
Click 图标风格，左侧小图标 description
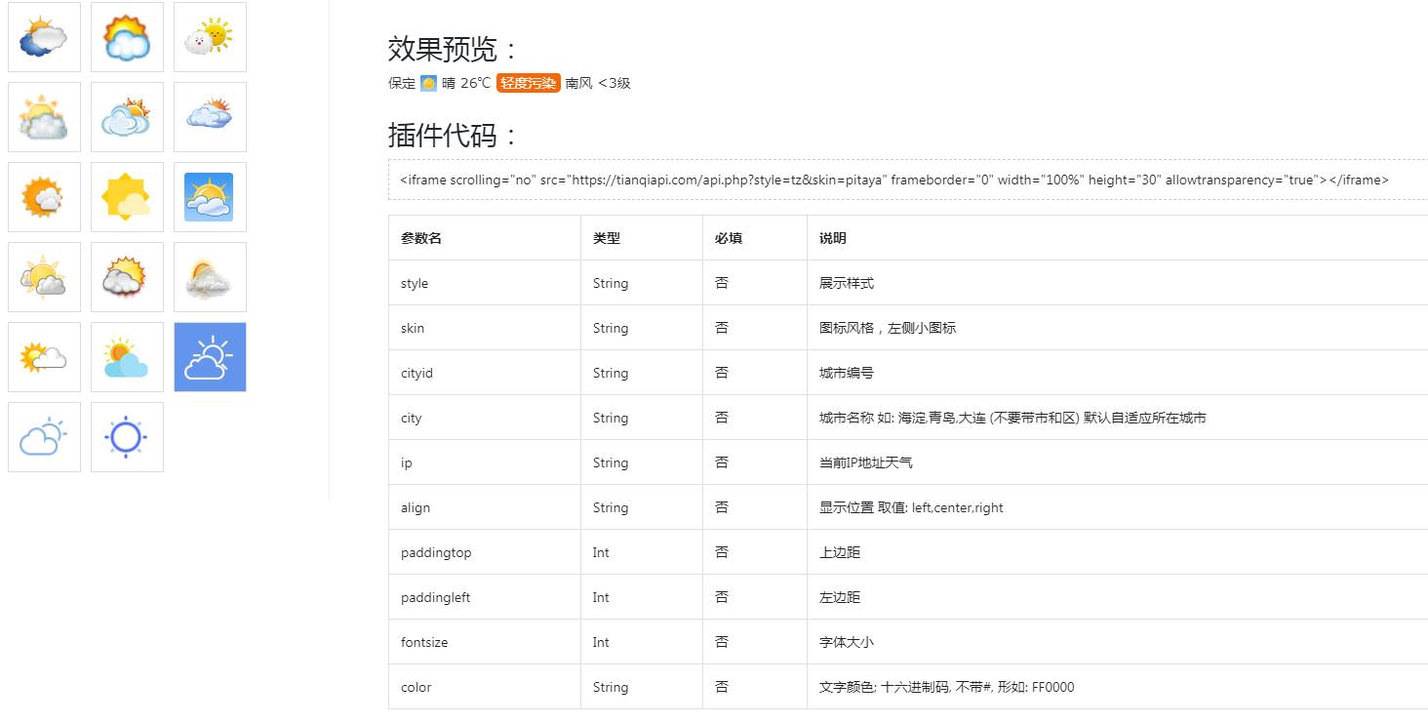coord(888,328)
